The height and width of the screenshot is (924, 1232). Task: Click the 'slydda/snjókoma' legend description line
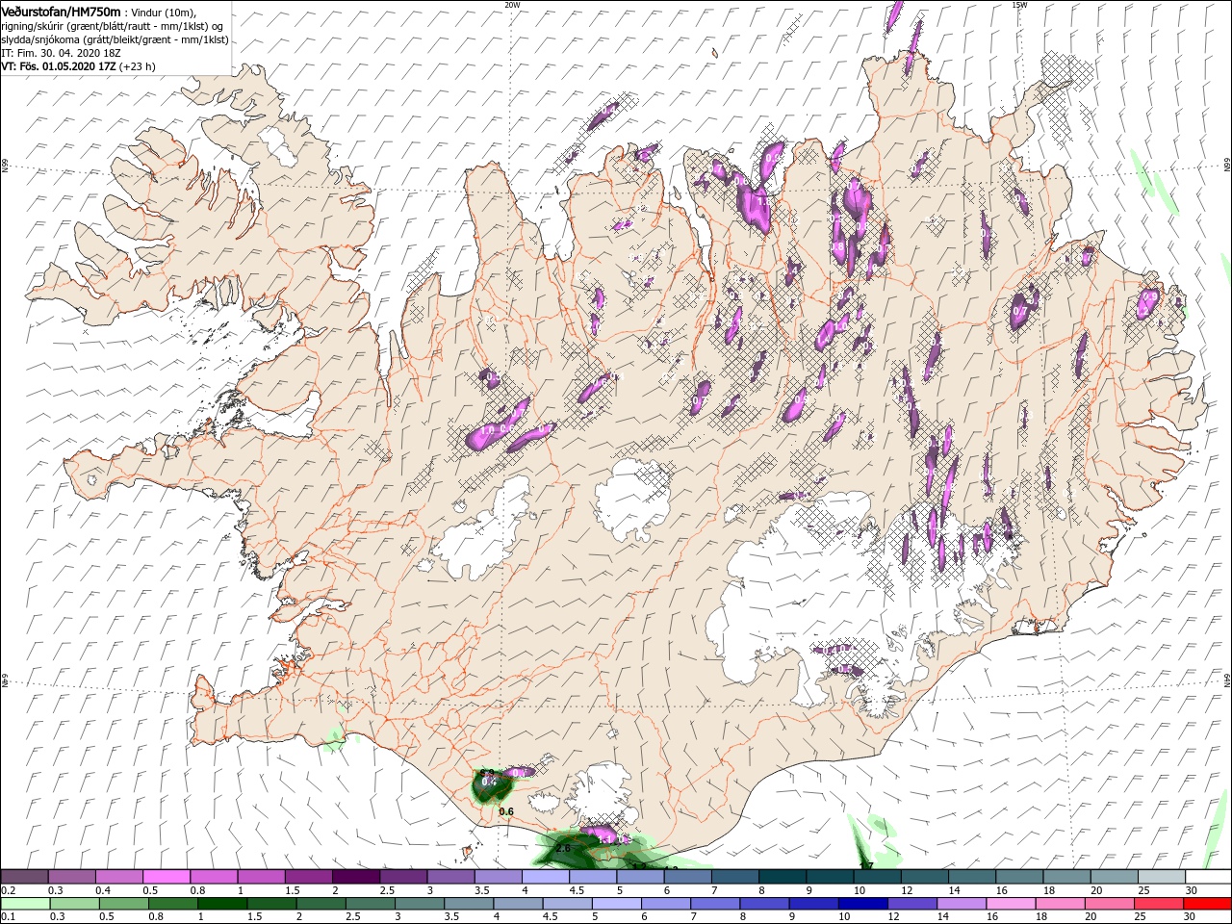pyautogui.click(x=115, y=39)
